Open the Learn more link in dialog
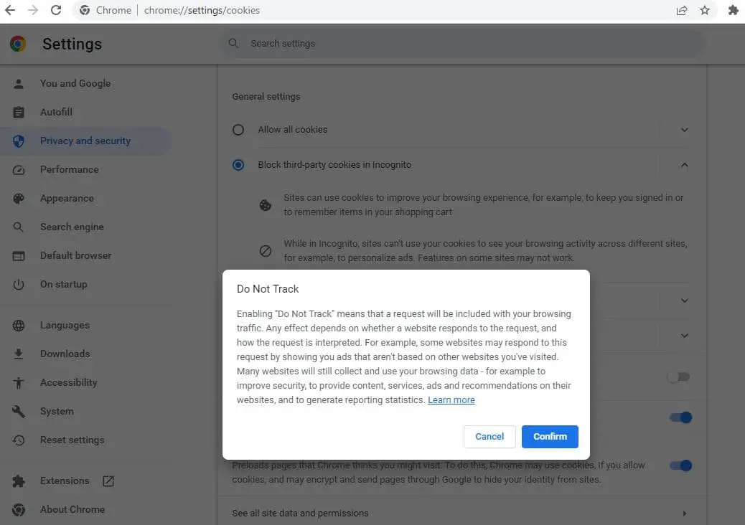This screenshot has width=745, height=525. click(x=451, y=400)
